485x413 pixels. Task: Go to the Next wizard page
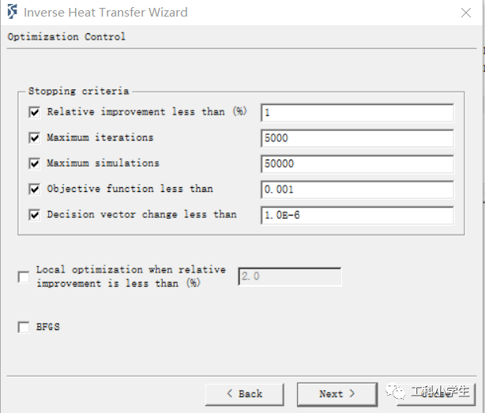point(337,394)
